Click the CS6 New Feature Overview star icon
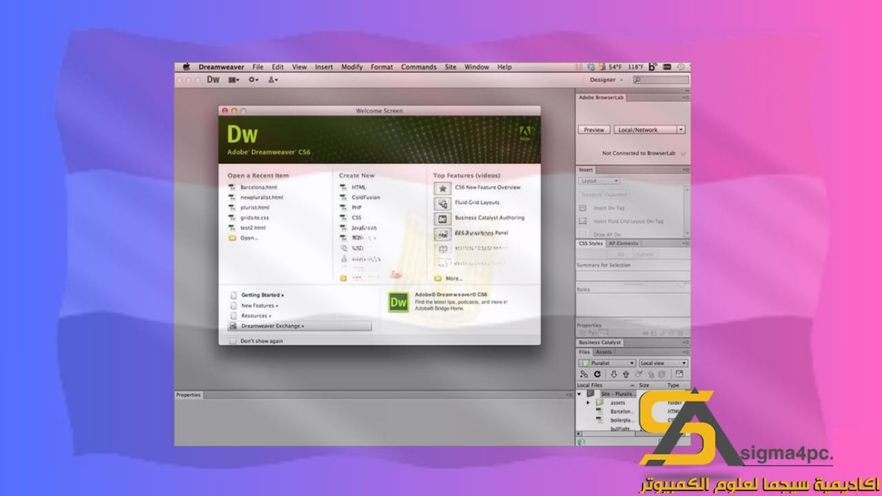Viewport: 882px width, 496px height. pyautogui.click(x=442, y=187)
